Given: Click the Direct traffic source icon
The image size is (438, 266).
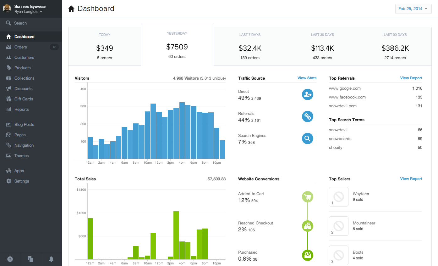Looking at the screenshot, I should [308, 94].
